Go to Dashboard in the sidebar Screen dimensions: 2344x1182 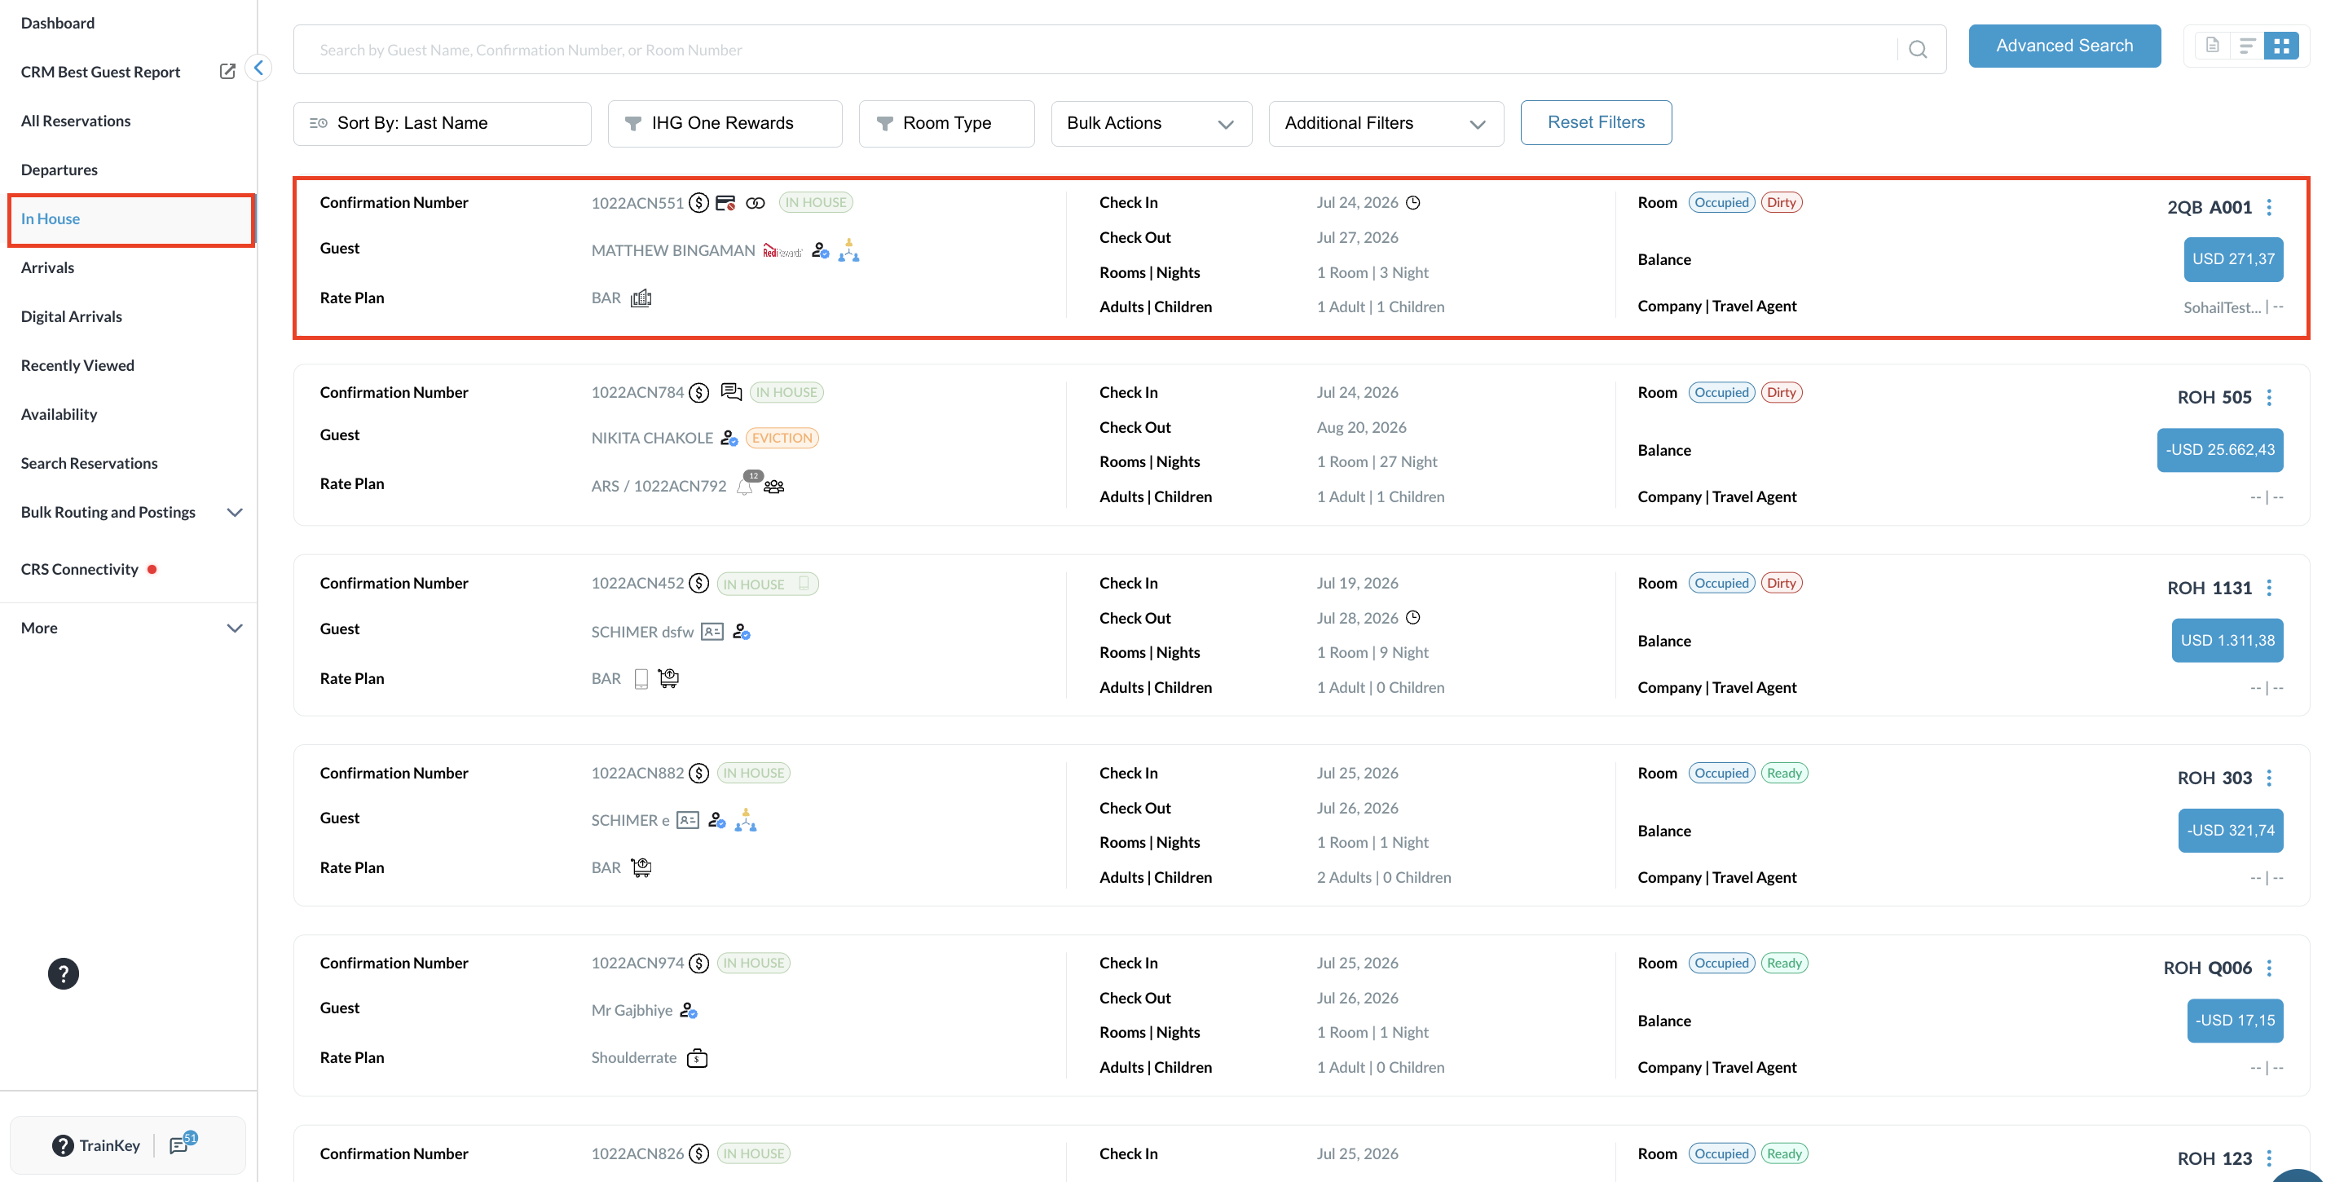pyautogui.click(x=57, y=23)
